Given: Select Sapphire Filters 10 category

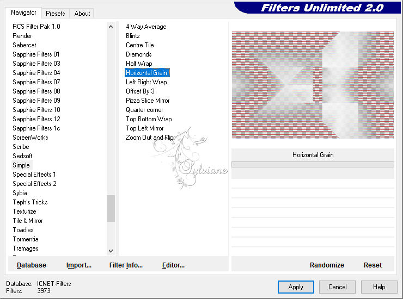Looking at the screenshot, I should (x=36, y=110).
